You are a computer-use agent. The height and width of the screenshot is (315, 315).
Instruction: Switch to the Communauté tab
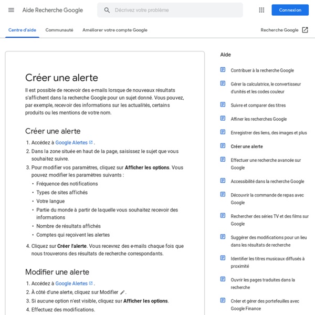tap(59, 30)
